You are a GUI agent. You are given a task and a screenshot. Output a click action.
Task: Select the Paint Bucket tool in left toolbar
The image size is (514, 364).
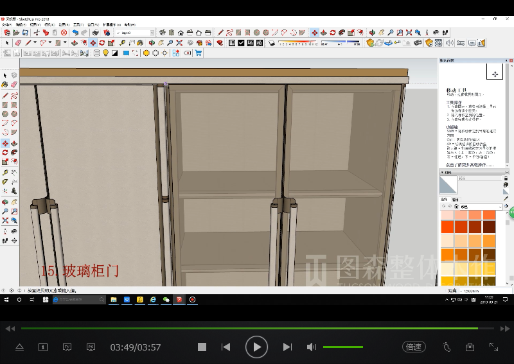[x=5, y=85]
